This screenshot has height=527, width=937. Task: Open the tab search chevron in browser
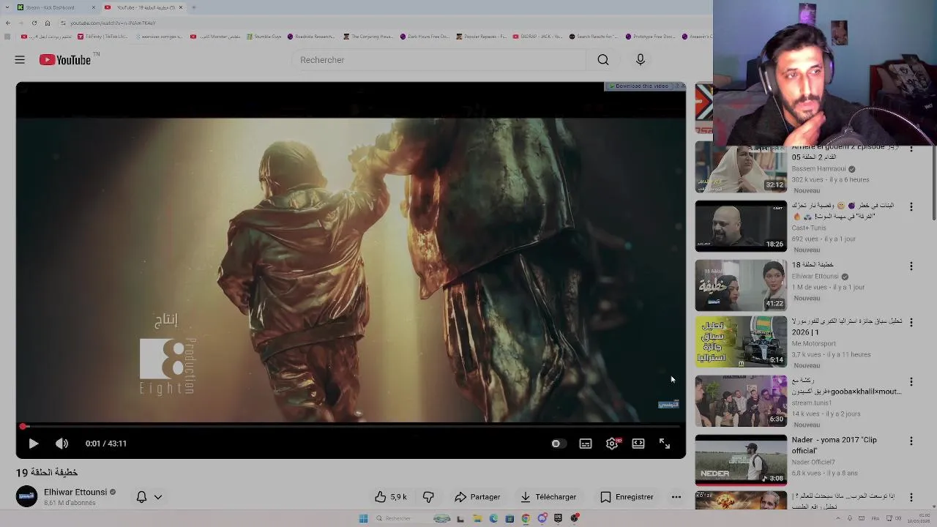pyautogui.click(x=7, y=7)
